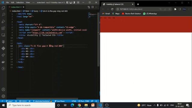Toggle the browser side panel icon
The height and width of the screenshot is (108, 192).
[180, 9]
